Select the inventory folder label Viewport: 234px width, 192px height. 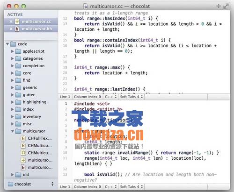point(32,117)
